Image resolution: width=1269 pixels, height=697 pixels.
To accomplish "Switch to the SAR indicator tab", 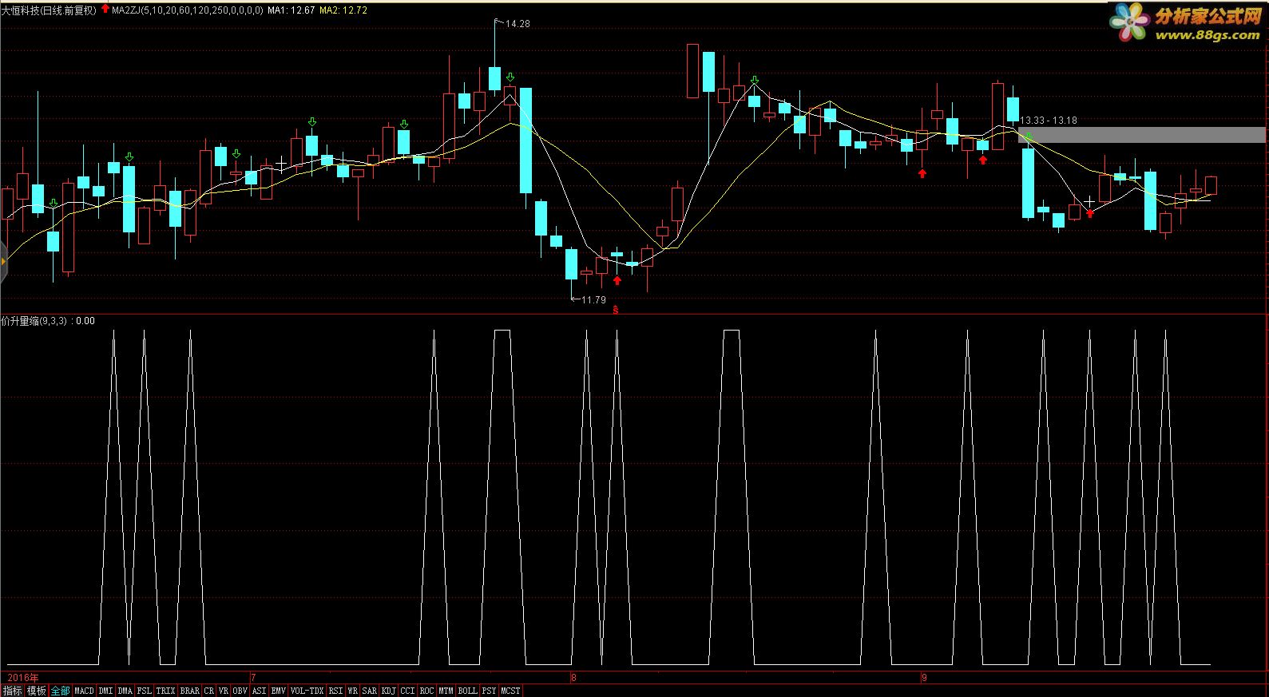I will (370, 691).
